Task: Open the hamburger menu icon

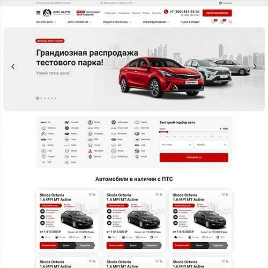Action: (38, 13)
